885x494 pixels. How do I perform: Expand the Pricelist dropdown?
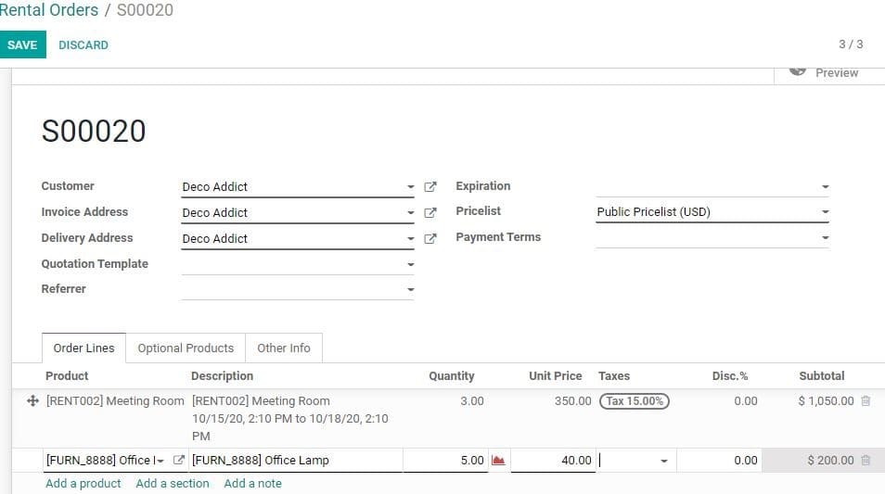[x=826, y=212]
